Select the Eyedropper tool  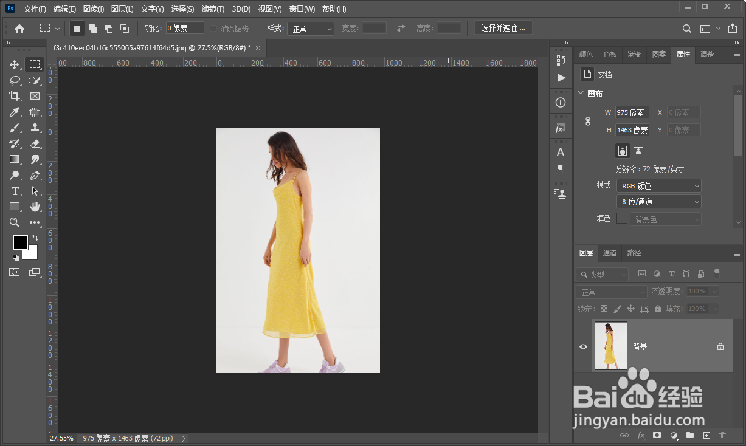pos(15,112)
